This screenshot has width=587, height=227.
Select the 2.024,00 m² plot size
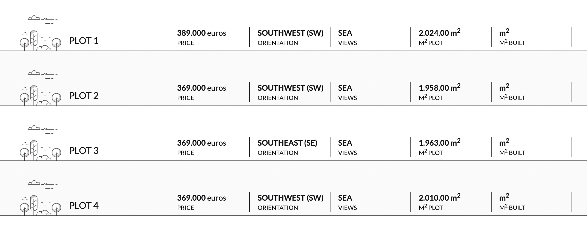coord(440,32)
